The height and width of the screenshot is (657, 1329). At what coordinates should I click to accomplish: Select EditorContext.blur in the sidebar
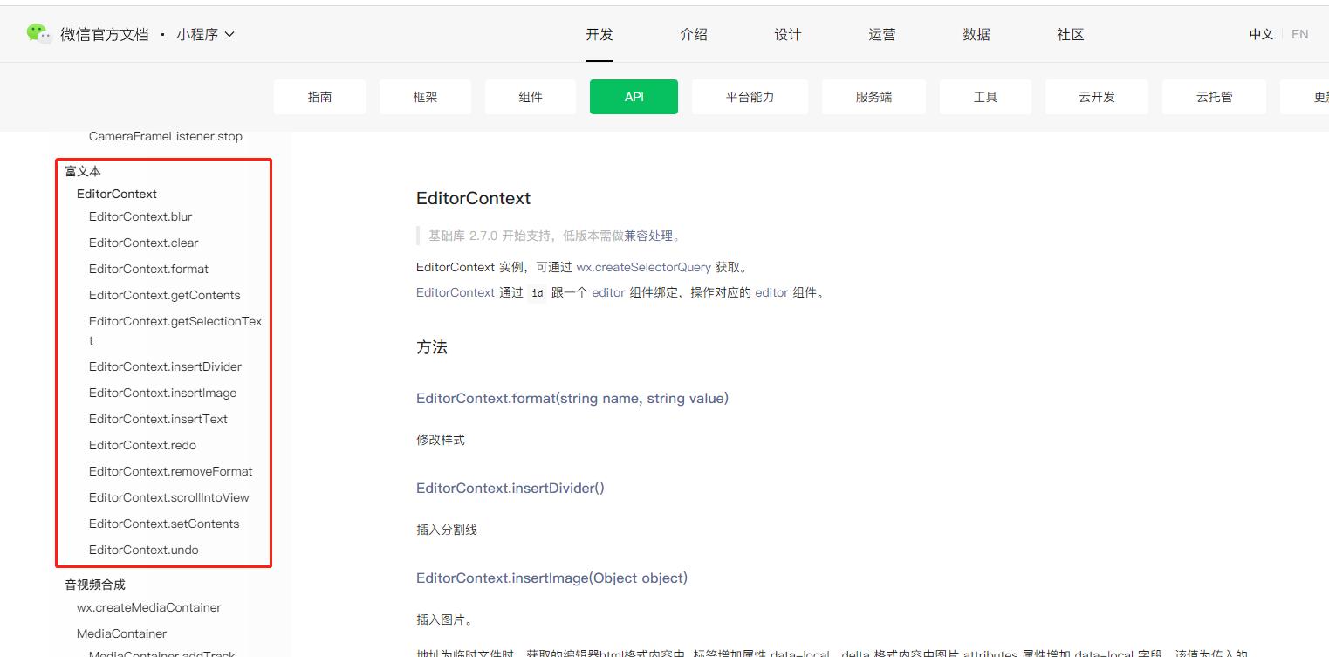(x=140, y=216)
